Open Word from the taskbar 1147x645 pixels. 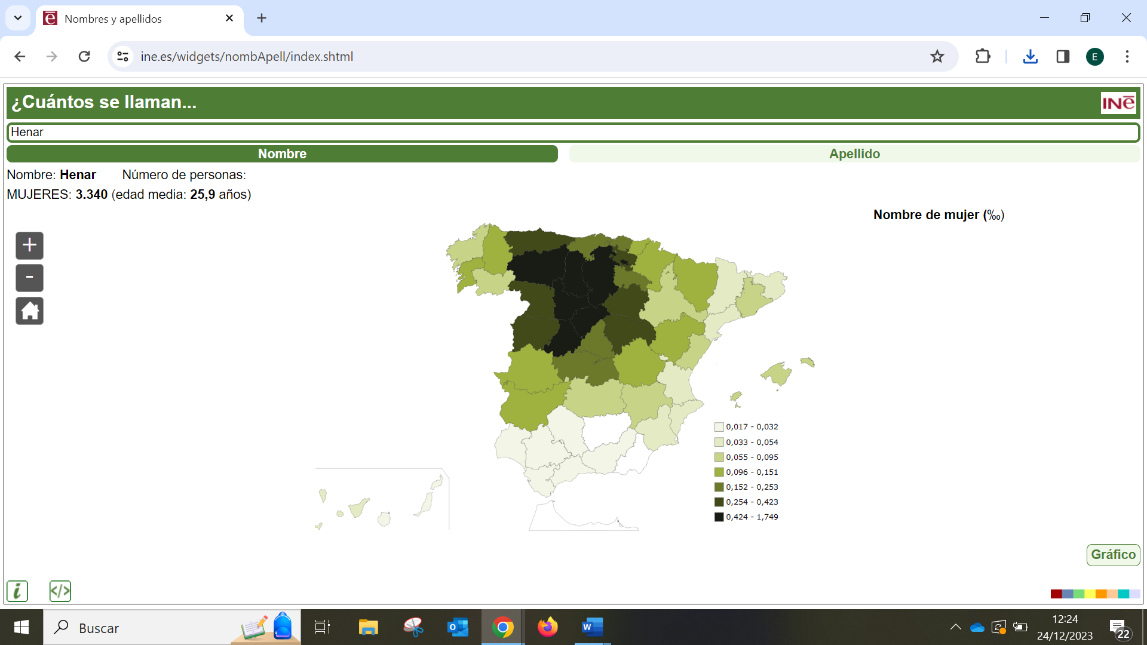[591, 627]
